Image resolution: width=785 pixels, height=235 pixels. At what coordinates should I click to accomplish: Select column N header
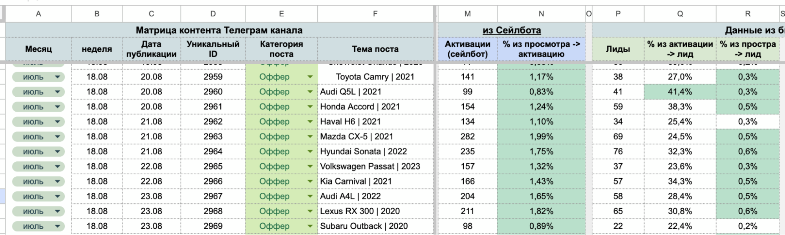point(541,14)
